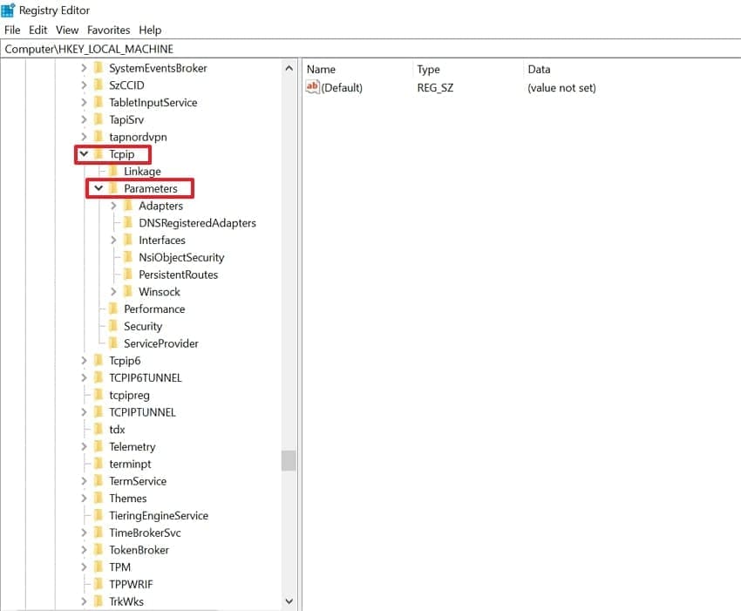The width and height of the screenshot is (741, 611).
Task: Open the Favorites menu
Action: pyautogui.click(x=108, y=30)
